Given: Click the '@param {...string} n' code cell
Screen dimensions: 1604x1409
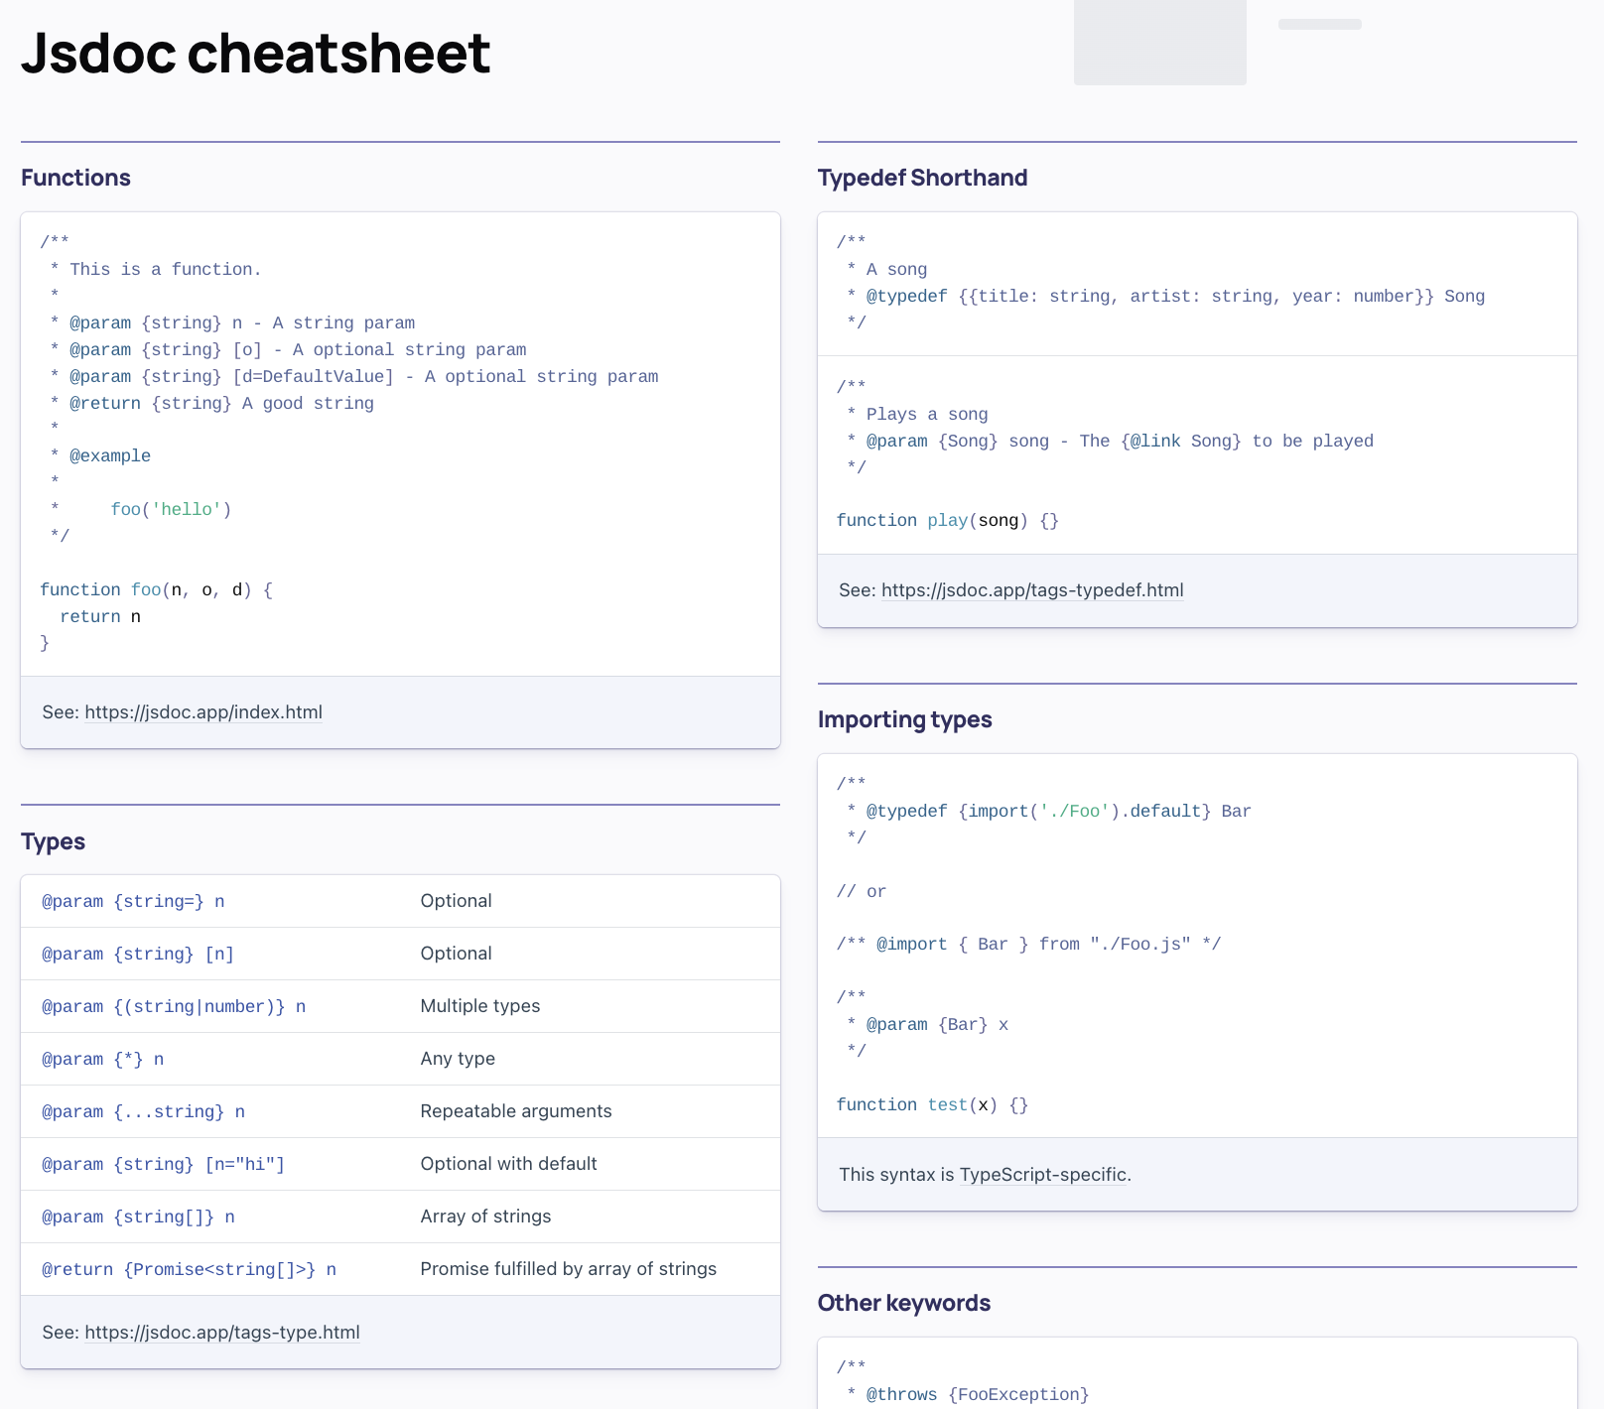Looking at the screenshot, I should tap(143, 1111).
